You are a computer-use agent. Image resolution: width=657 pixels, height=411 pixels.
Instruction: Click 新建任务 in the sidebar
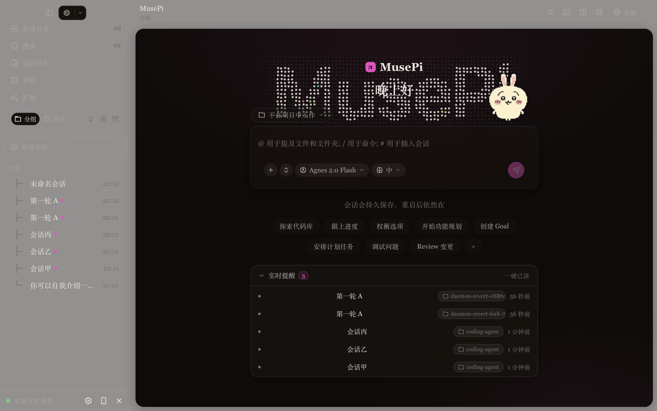(66, 29)
